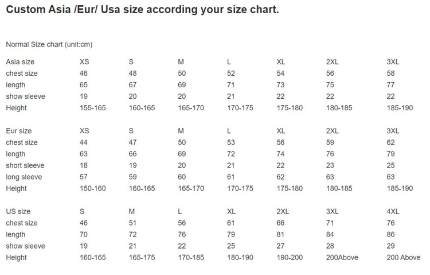Select the 'US size' row label
Viewport: 430px width, 275px height.
[18, 211]
